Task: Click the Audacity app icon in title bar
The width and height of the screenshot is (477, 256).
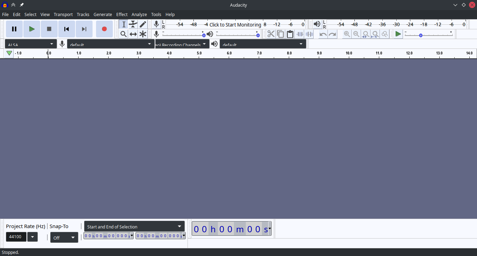Action: (5, 5)
